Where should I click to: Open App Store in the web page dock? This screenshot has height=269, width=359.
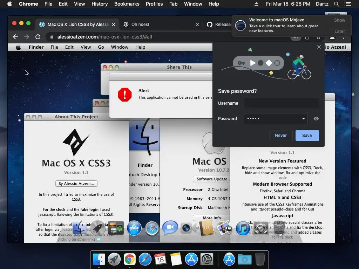tap(134, 228)
